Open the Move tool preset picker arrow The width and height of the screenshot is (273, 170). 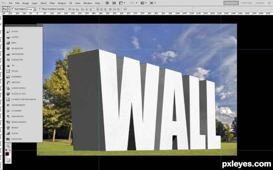(x=9, y=9)
